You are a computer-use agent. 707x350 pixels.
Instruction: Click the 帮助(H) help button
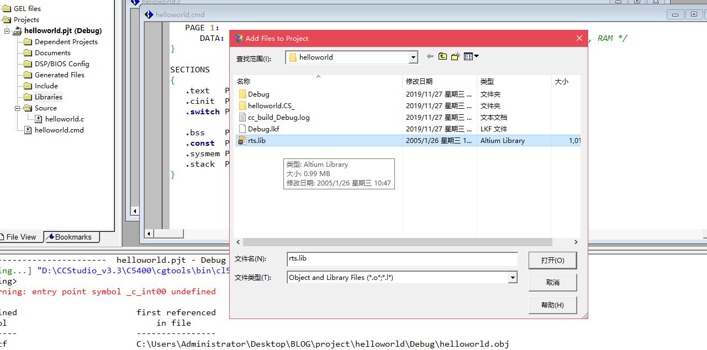(552, 305)
